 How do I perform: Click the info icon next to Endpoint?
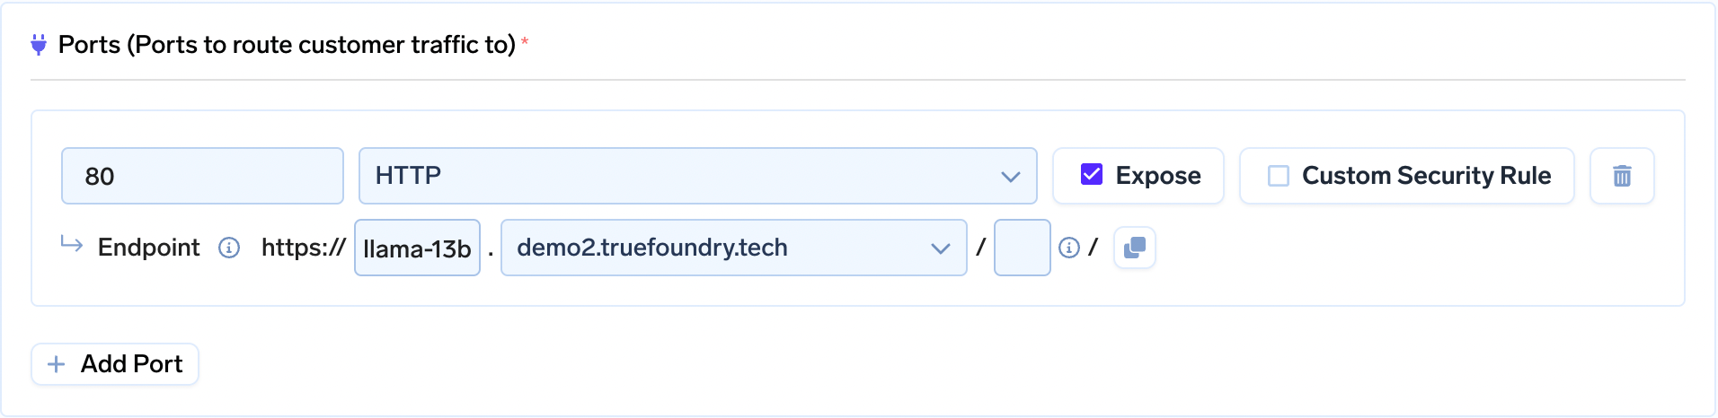[229, 248]
